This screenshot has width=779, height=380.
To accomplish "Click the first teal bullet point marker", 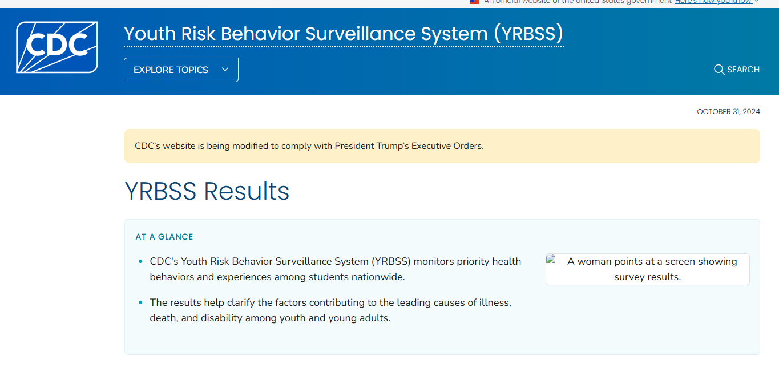I will coord(140,262).
